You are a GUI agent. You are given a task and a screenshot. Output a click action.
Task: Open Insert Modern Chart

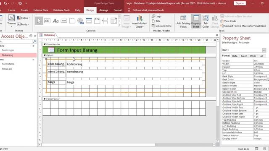[139, 22]
